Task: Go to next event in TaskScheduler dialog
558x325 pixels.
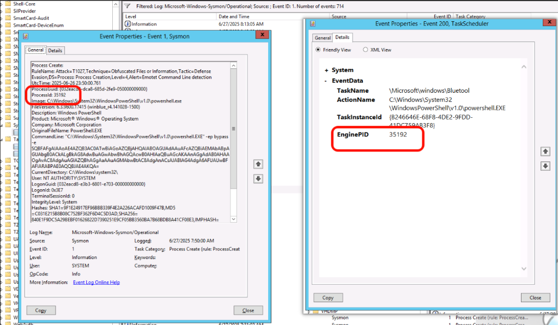Action: tap(543, 166)
